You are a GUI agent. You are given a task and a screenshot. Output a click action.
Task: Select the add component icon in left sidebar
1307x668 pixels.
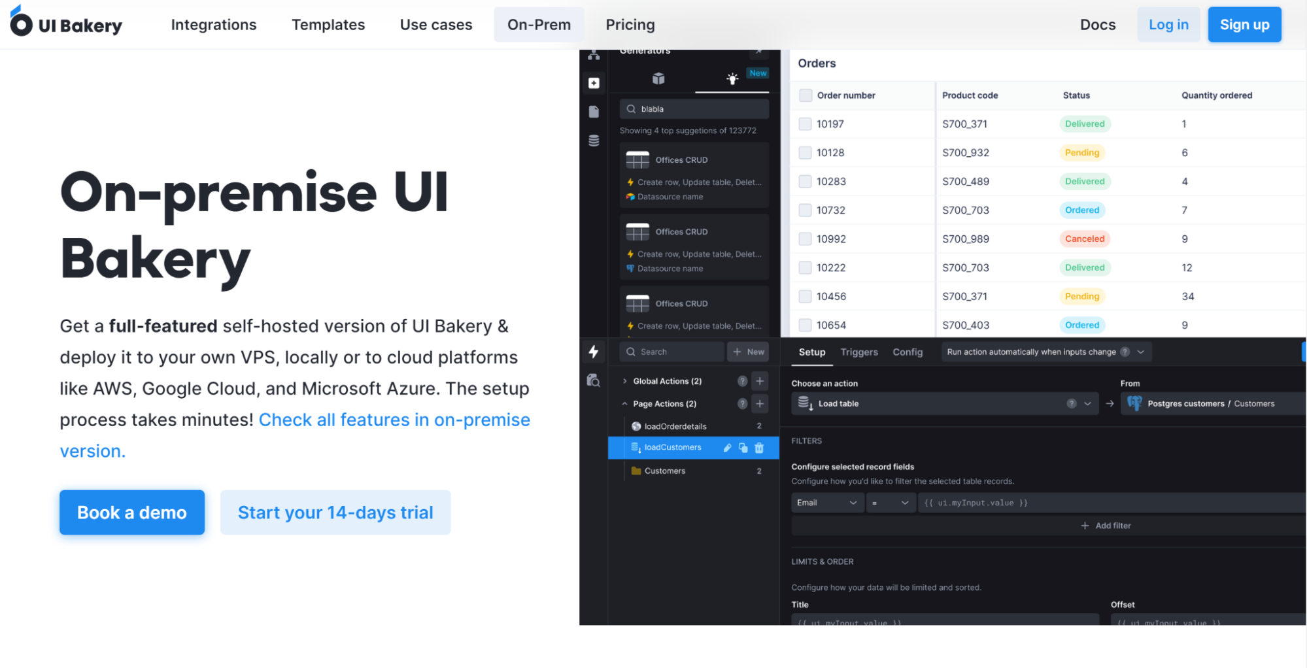594,82
